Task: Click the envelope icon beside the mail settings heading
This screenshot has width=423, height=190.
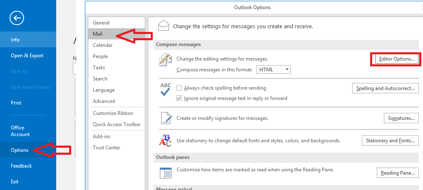Action: (x=164, y=26)
